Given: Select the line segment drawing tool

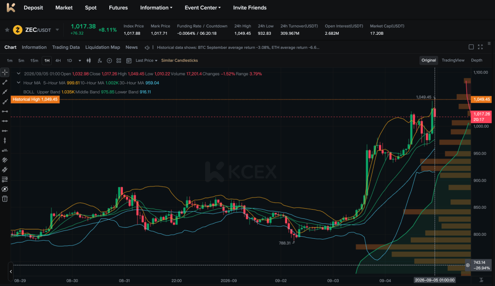Looking at the screenshot, I should point(5,82).
